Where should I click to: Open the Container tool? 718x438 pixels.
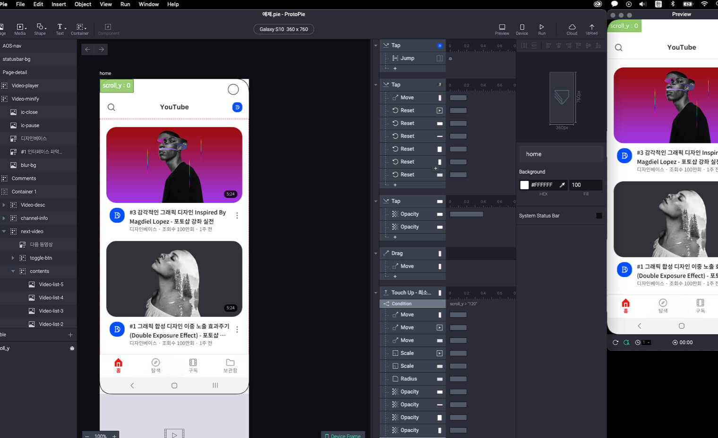(x=80, y=29)
